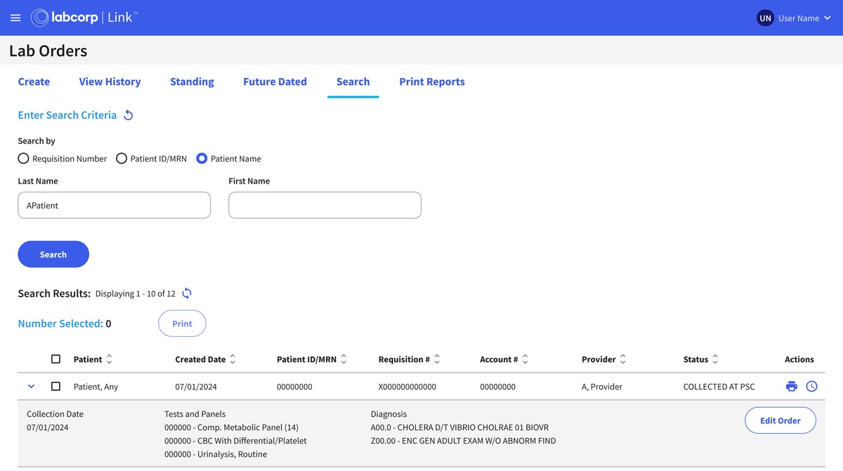Check the select-all checkbox in the table header
843x471 pixels.
(x=55, y=359)
